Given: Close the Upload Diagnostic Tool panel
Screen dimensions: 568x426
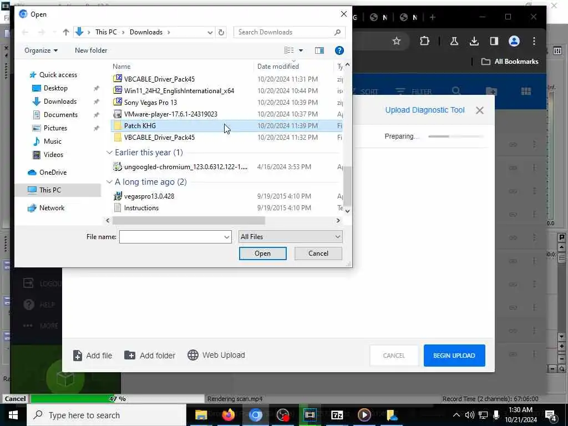Looking at the screenshot, I should 480,110.
